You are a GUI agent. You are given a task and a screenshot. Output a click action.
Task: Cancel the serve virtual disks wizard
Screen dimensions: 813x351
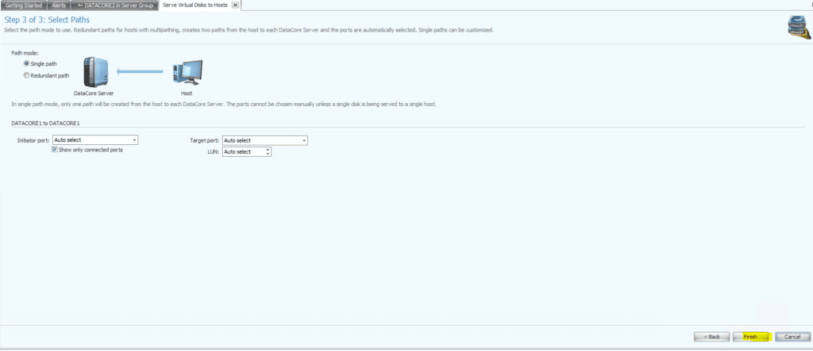coord(792,336)
